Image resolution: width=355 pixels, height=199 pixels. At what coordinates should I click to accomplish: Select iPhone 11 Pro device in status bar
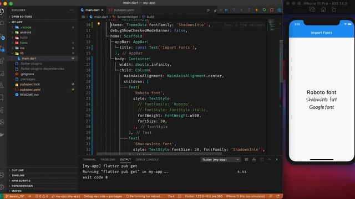245,196
